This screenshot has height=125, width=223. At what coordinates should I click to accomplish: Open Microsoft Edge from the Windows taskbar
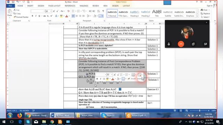[20, 122]
